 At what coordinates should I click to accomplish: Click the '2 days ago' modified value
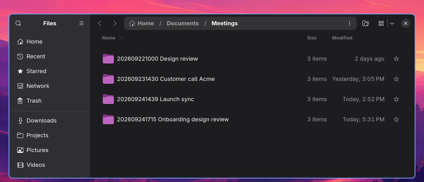coord(369,59)
